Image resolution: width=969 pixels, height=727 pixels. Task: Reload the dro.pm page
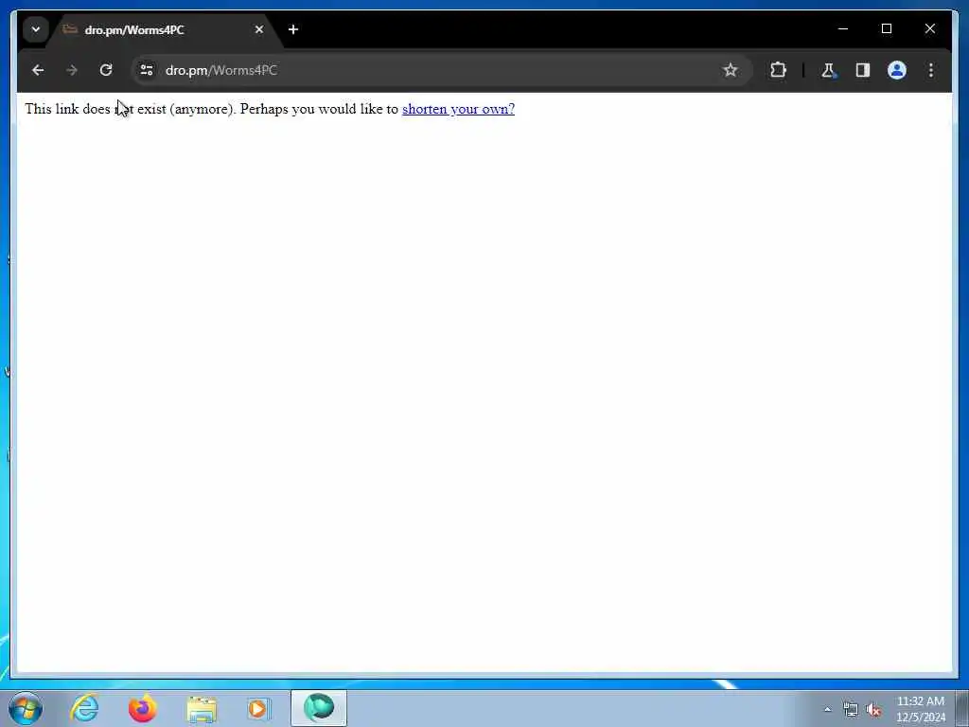[x=106, y=70]
